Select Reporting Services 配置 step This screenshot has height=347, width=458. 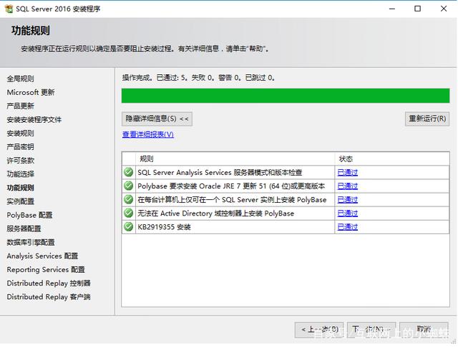pos(46,269)
